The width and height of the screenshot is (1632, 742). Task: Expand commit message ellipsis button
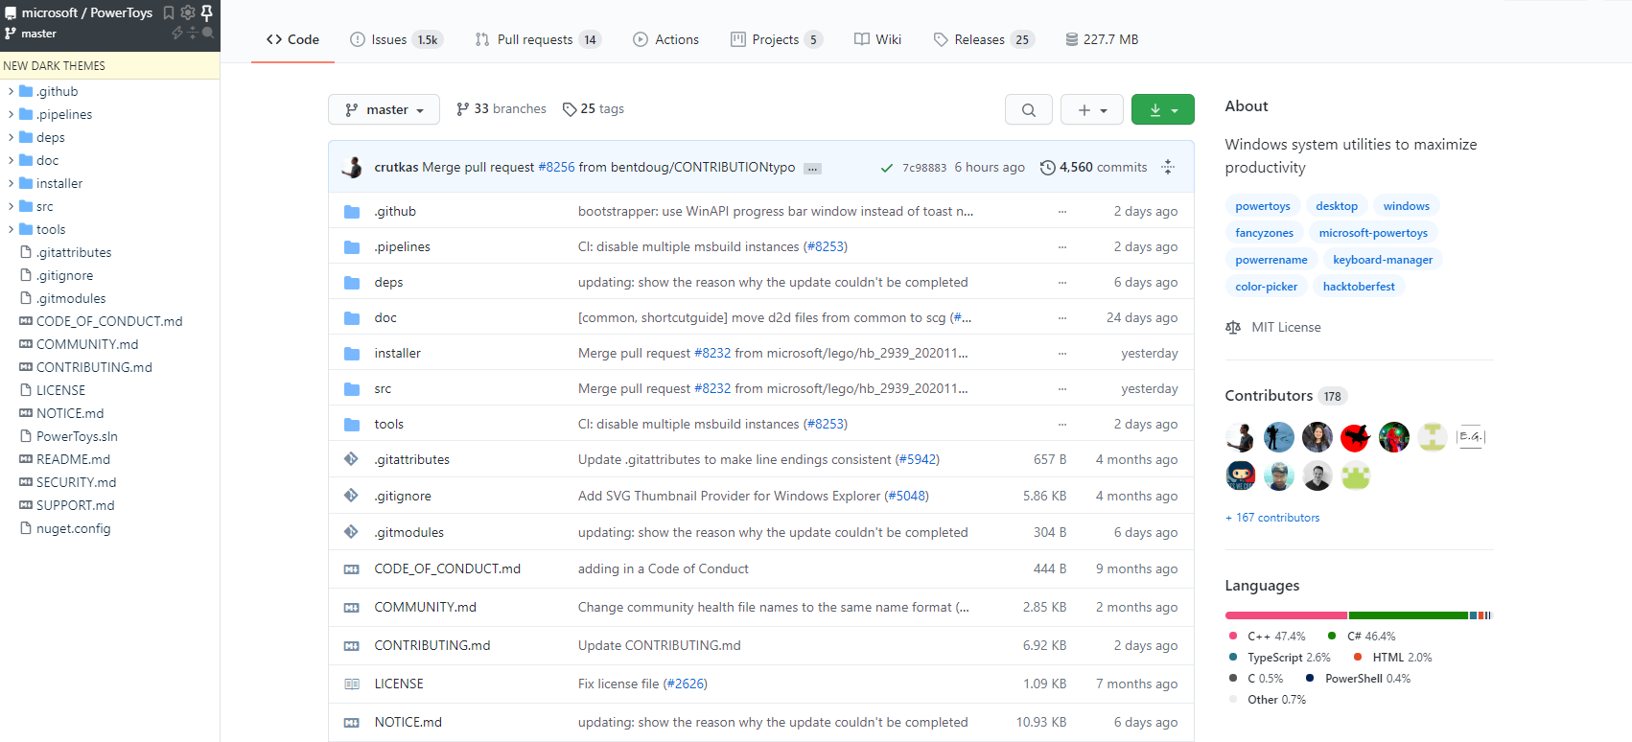click(812, 169)
